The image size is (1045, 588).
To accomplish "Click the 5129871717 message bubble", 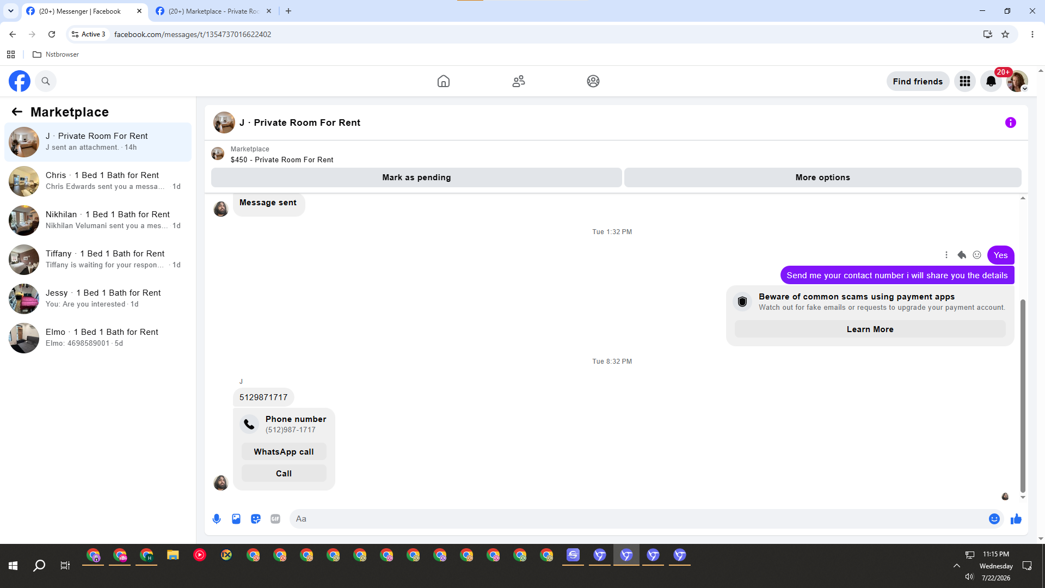I will (x=263, y=397).
